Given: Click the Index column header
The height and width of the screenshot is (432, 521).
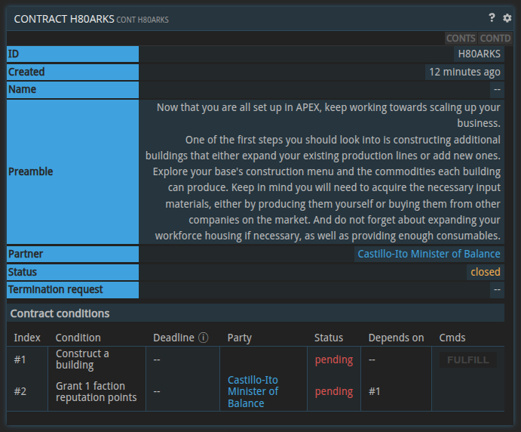Looking at the screenshot, I should [27, 338].
